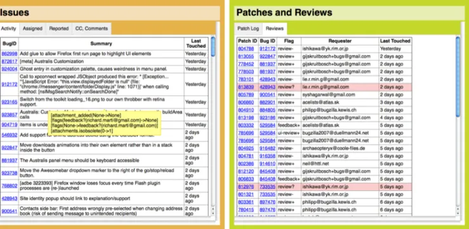Click requester syshagarwal@gmail.com
The height and width of the screenshot is (229, 469).
pos(329,95)
